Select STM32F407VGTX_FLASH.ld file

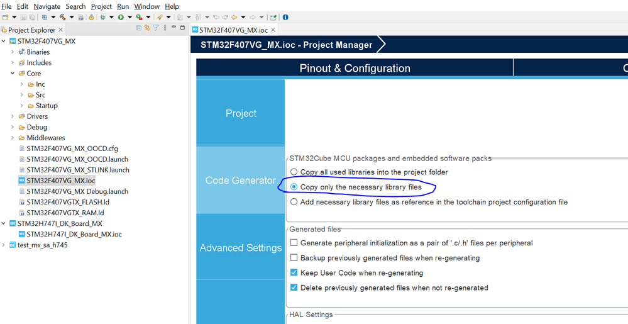pos(68,202)
